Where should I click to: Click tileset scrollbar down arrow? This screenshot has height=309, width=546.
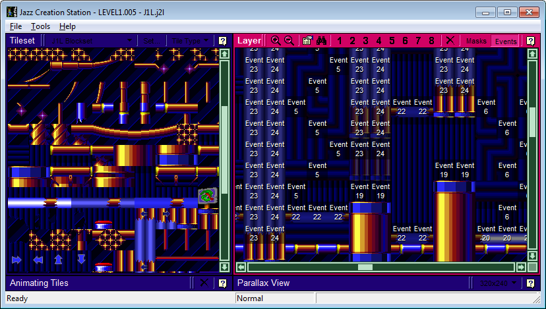(225, 267)
